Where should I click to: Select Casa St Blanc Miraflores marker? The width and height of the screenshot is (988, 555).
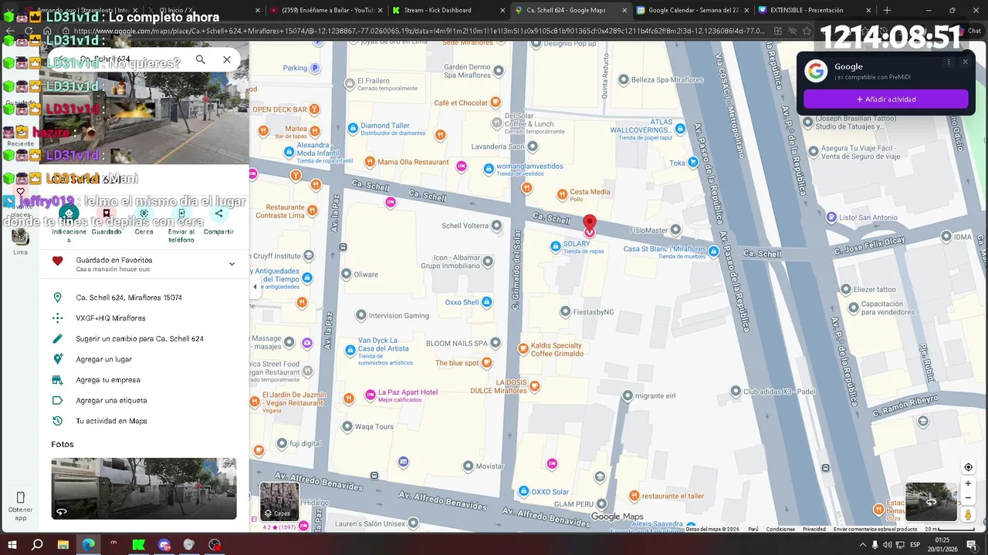pyautogui.click(x=713, y=251)
